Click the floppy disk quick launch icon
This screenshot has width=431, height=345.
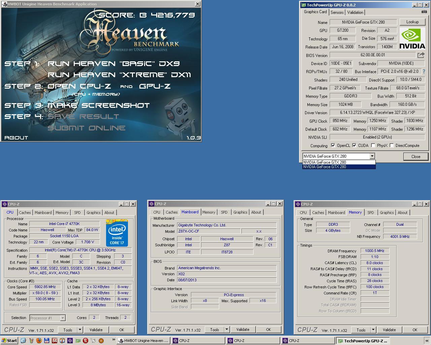(x=46, y=341)
